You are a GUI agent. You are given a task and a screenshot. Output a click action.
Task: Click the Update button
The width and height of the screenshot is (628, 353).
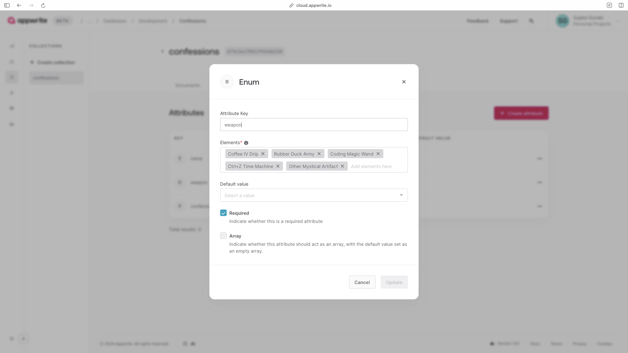click(x=394, y=282)
